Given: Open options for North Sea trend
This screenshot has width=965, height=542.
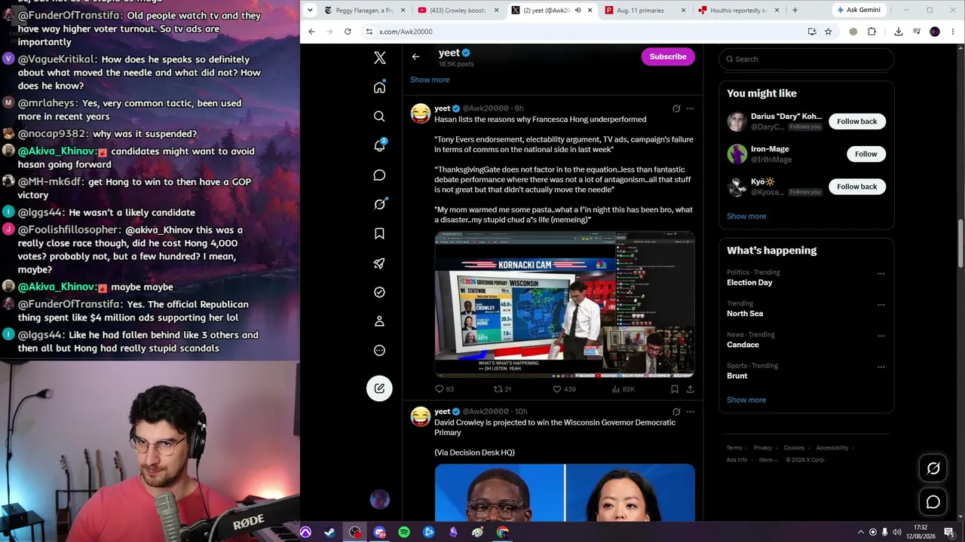Looking at the screenshot, I should 881,305.
